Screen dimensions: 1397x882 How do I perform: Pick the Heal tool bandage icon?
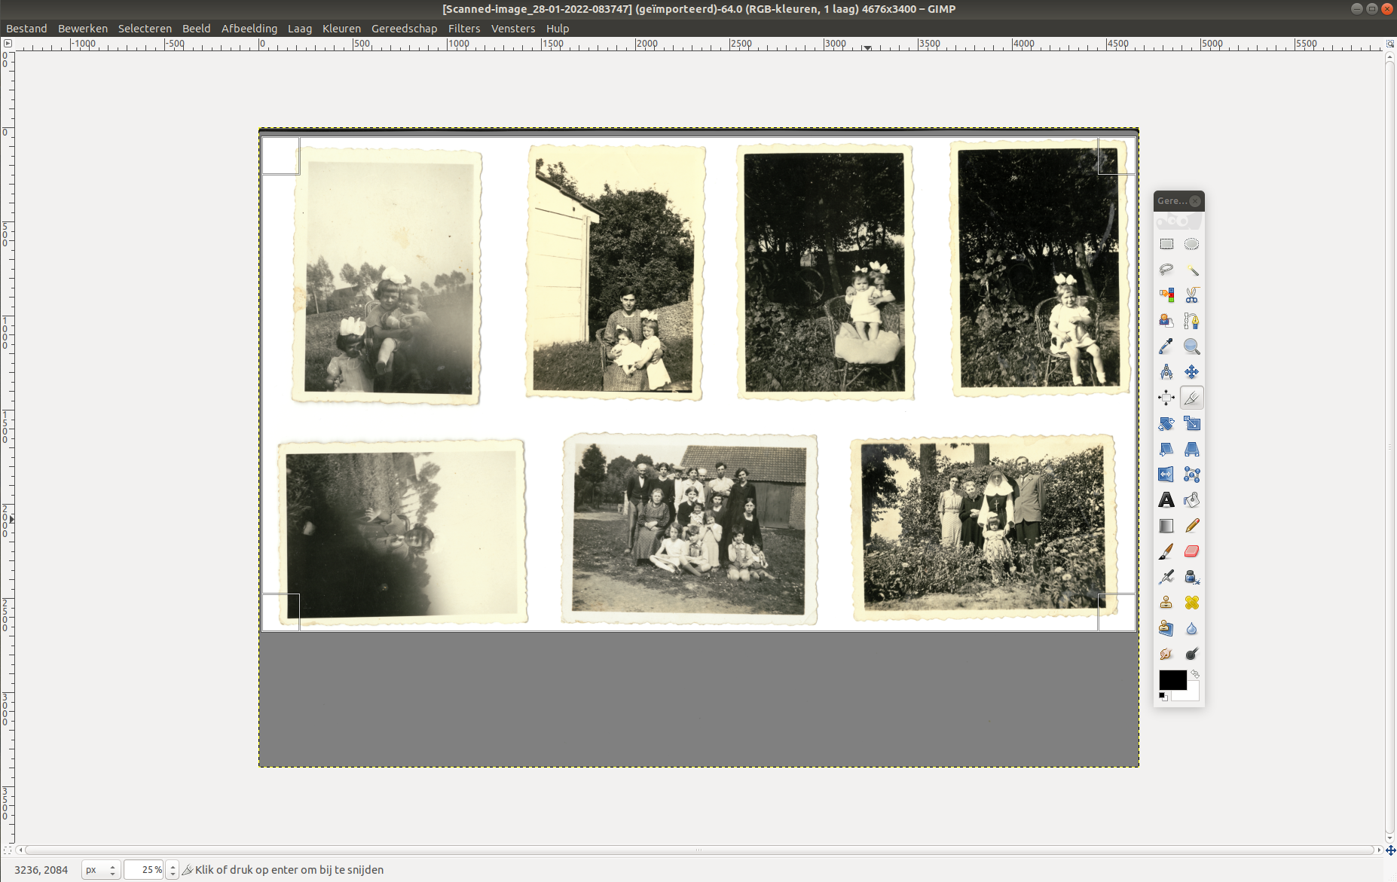point(1192,603)
